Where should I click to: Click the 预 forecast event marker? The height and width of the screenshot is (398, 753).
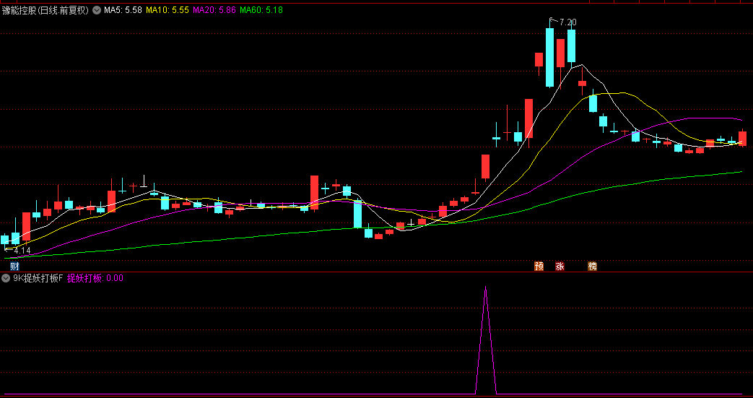pyautogui.click(x=539, y=267)
